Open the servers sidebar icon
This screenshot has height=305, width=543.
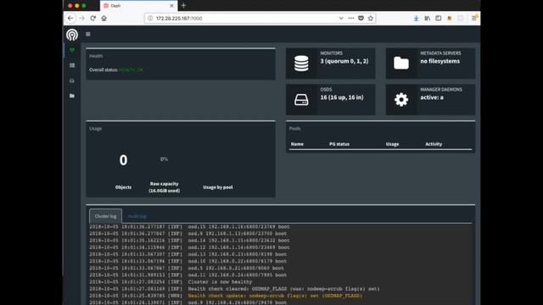click(72, 65)
